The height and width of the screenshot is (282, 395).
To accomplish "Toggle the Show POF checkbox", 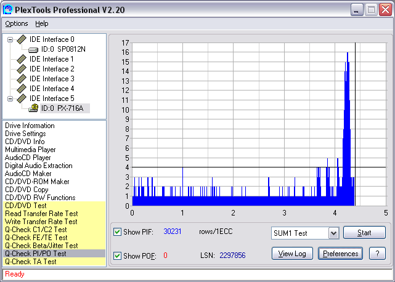I will pos(117,256).
